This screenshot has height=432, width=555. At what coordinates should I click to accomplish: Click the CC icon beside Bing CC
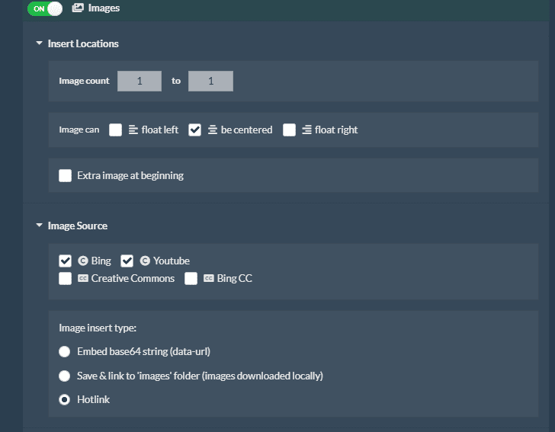coord(208,278)
